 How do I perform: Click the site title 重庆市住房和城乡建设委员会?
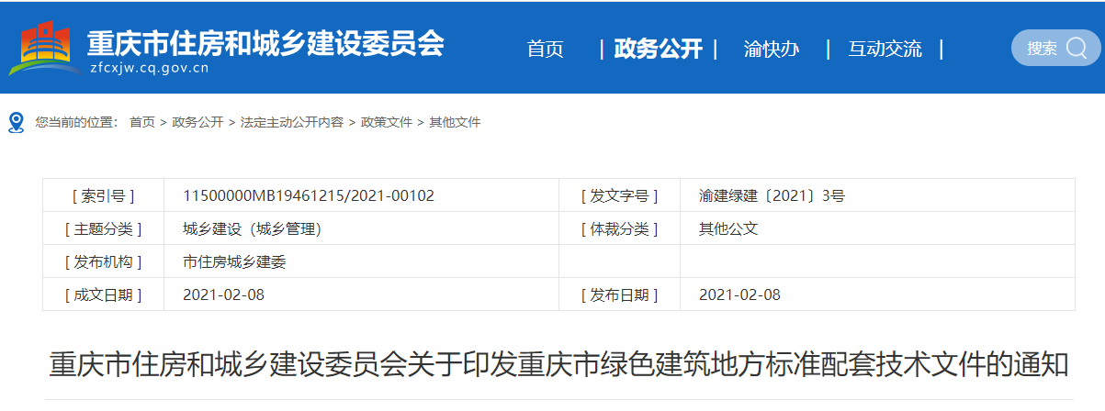pyautogui.click(x=265, y=41)
